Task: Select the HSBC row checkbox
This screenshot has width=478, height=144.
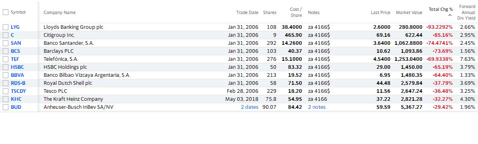Action: 6,67
